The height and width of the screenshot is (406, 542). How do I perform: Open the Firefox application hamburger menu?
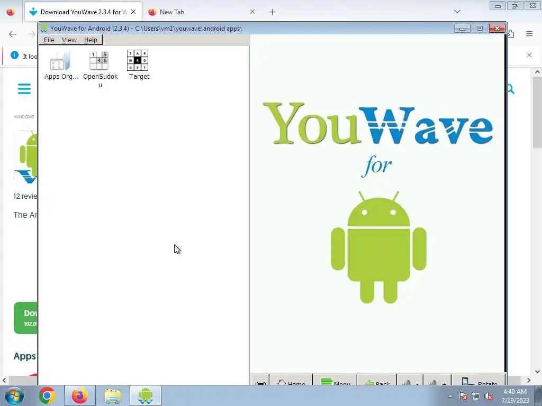[x=529, y=34]
